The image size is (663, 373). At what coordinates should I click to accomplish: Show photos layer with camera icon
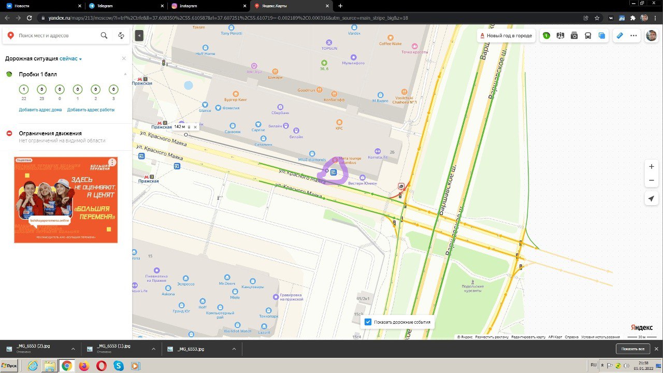574,36
